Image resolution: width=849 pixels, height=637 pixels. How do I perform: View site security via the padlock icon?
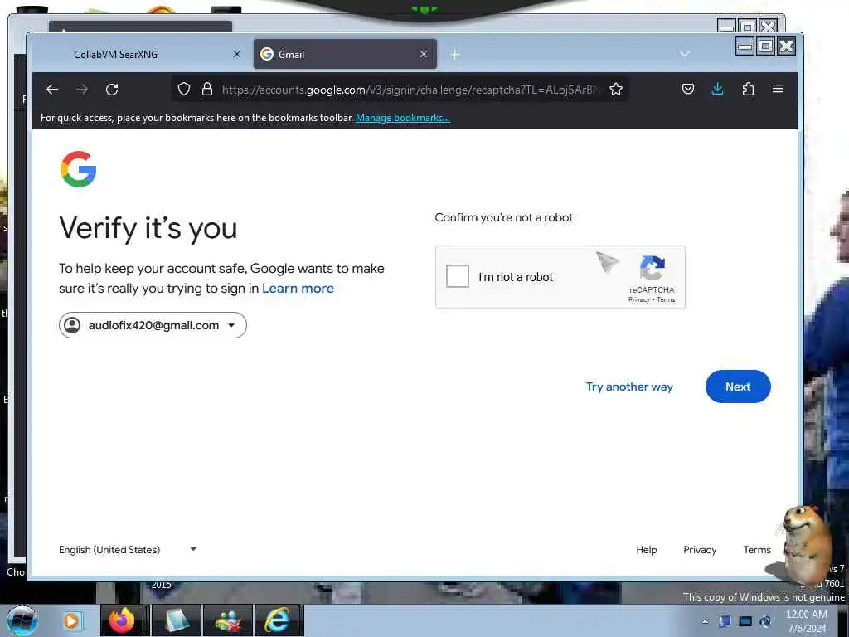click(x=206, y=90)
